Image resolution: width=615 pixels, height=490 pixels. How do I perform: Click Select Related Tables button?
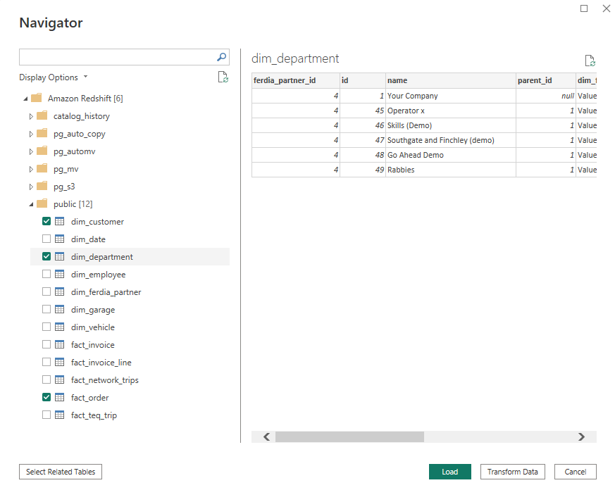61,472
